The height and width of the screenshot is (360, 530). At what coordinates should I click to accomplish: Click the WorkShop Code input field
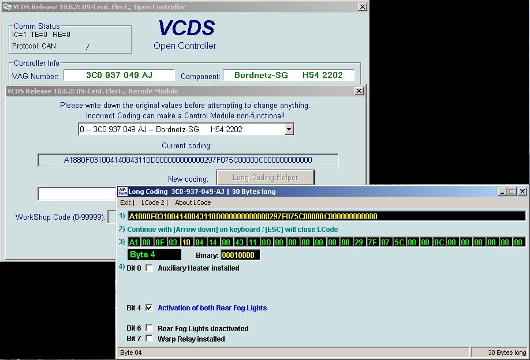click(111, 217)
